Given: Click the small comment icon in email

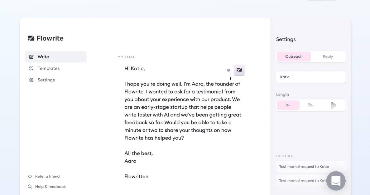Looking at the screenshot, I should [228, 70].
